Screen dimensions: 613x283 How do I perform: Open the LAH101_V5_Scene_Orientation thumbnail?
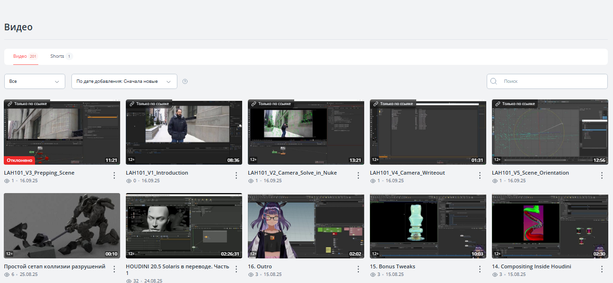click(550, 132)
